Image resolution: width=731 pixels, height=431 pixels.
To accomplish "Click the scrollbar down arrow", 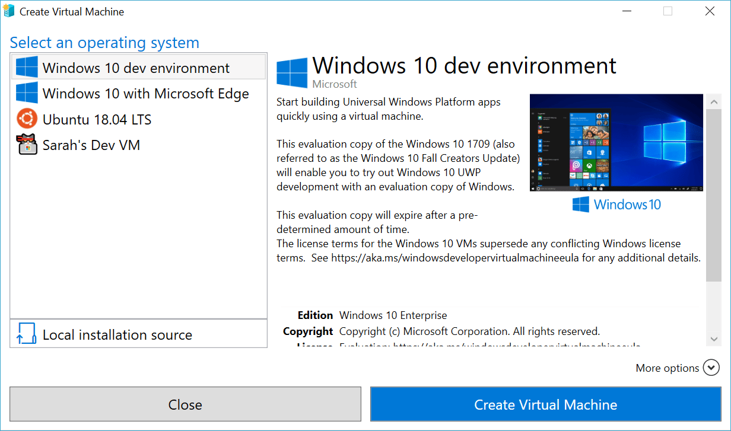I will point(714,339).
